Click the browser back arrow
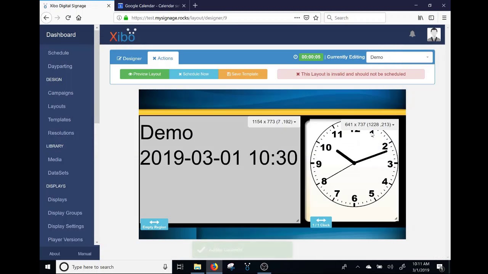This screenshot has height=274, width=488. 46,18
